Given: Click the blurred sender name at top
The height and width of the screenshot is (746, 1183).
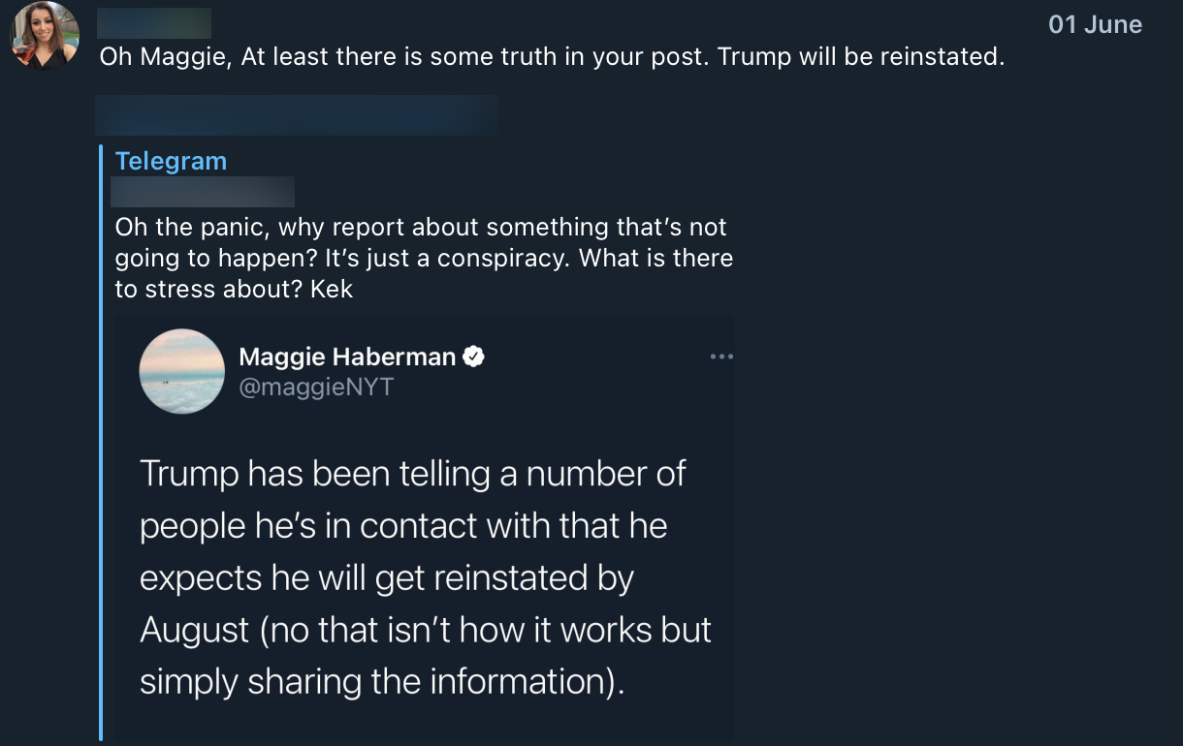Looking at the screenshot, I should (155, 23).
